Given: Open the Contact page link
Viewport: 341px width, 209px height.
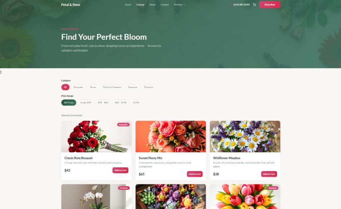Looking at the screenshot, I should 165,5.
